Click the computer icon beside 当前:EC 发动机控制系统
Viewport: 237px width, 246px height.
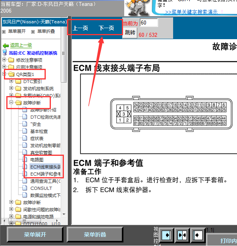[5, 53]
